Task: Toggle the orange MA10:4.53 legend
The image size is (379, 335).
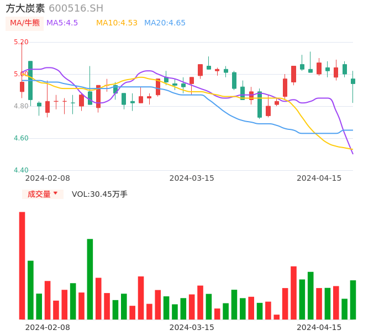Action: [117, 23]
